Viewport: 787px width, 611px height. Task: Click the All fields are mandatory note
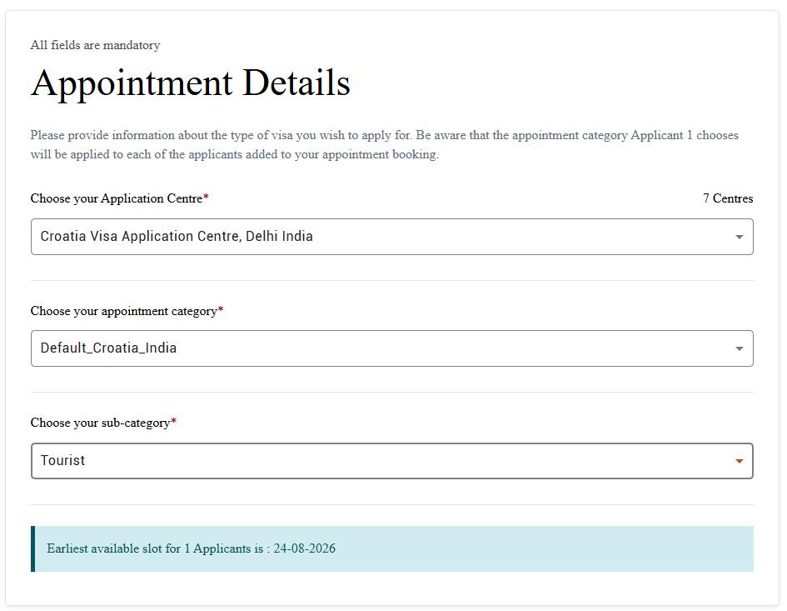pos(96,45)
